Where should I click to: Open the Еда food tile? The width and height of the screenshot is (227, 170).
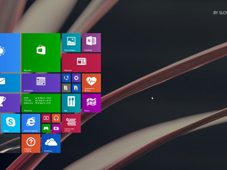pyautogui.click(x=71, y=103)
